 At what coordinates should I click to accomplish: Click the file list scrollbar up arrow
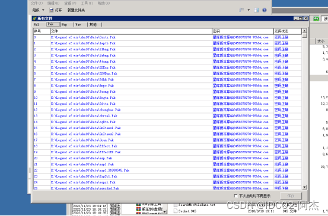[x=305, y=31]
